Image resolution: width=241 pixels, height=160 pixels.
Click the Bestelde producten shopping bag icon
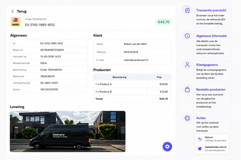pyautogui.click(x=187, y=89)
